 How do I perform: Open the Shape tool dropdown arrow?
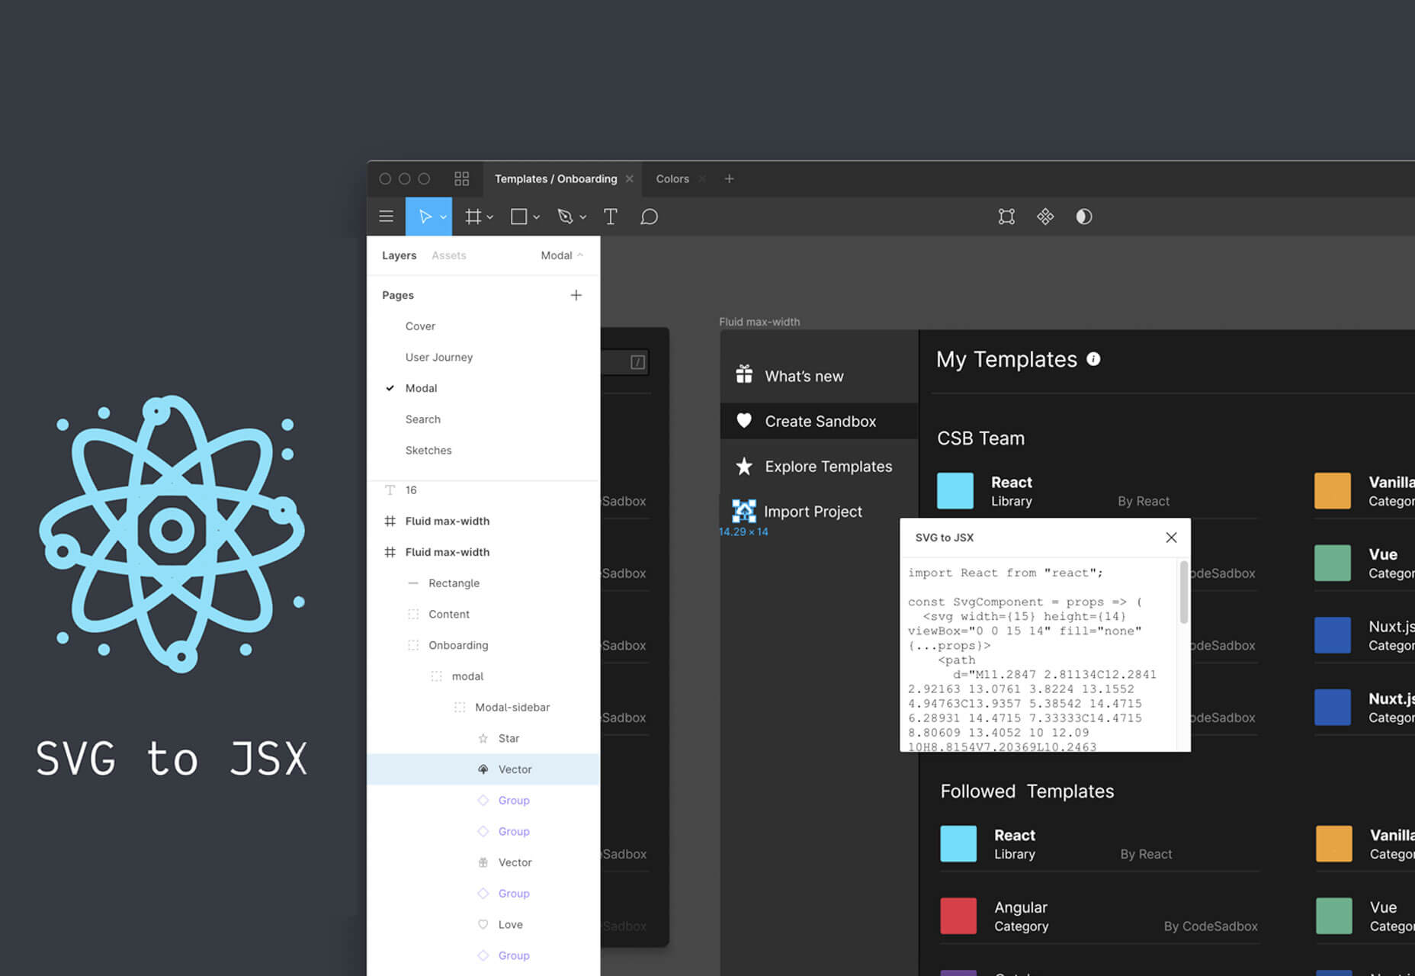pyautogui.click(x=537, y=217)
